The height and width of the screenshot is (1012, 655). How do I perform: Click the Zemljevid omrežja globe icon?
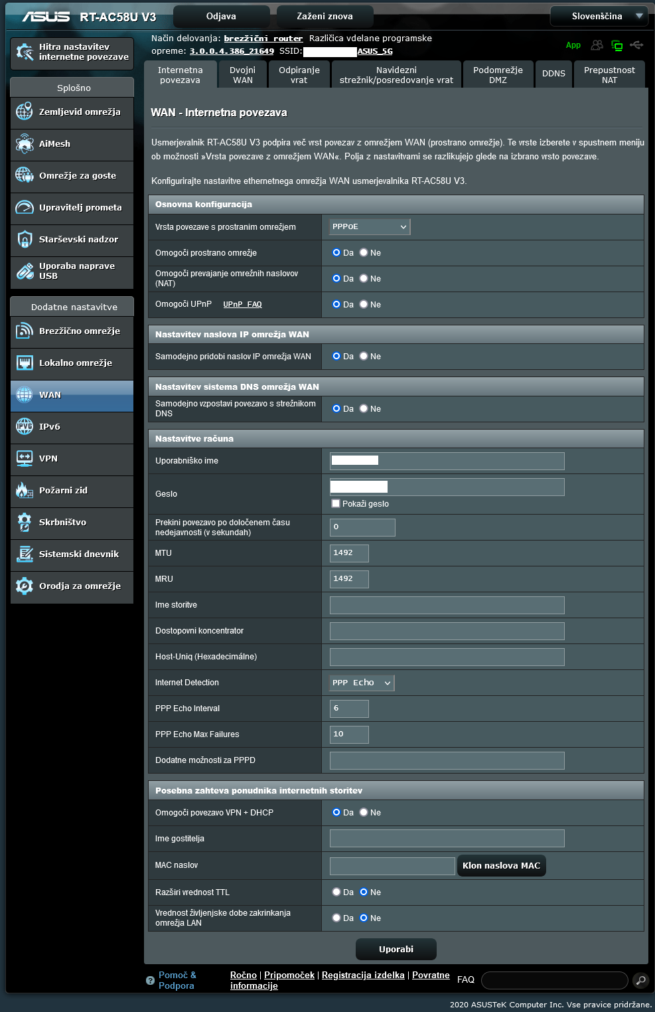(25, 112)
